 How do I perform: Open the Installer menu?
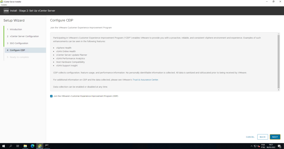click(4, 5)
